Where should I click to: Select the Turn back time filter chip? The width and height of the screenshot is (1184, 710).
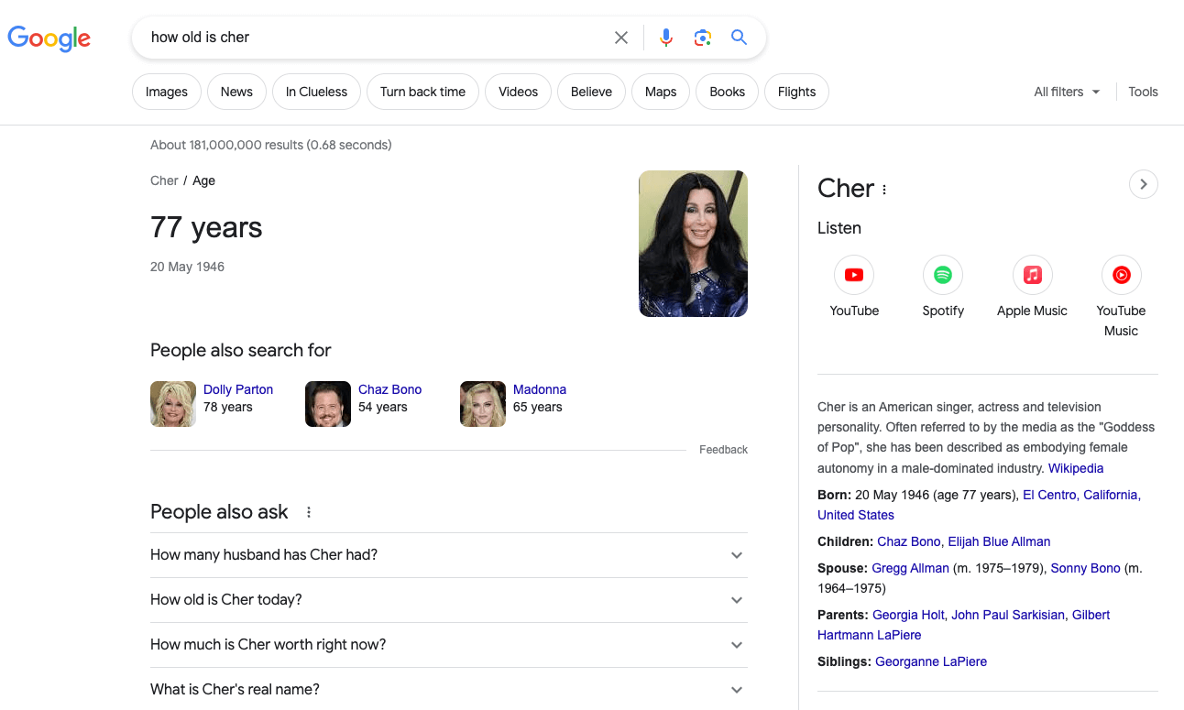coord(422,92)
